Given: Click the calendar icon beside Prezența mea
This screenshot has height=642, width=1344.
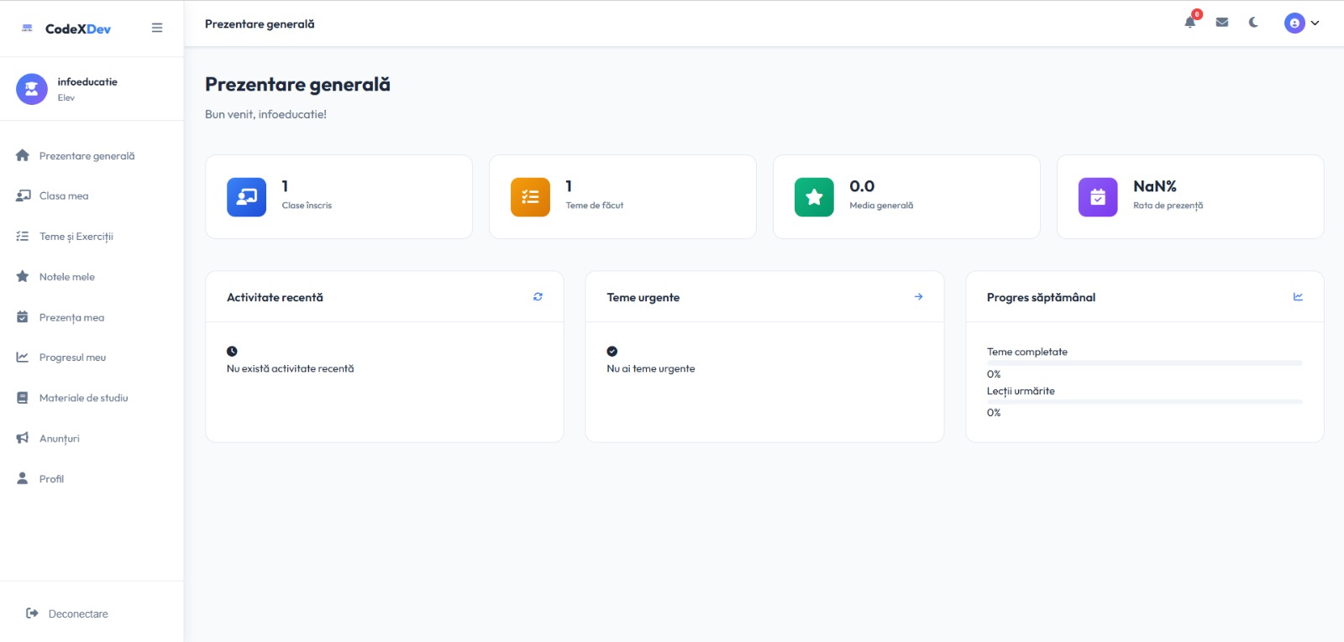Looking at the screenshot, I should (x=23, y=316).
